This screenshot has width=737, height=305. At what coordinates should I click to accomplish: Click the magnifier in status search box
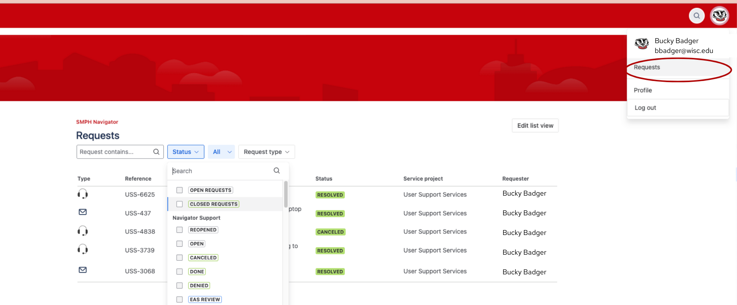tap(277, 171)
